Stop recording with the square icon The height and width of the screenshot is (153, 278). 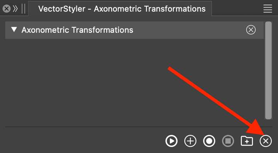(228, 141)
